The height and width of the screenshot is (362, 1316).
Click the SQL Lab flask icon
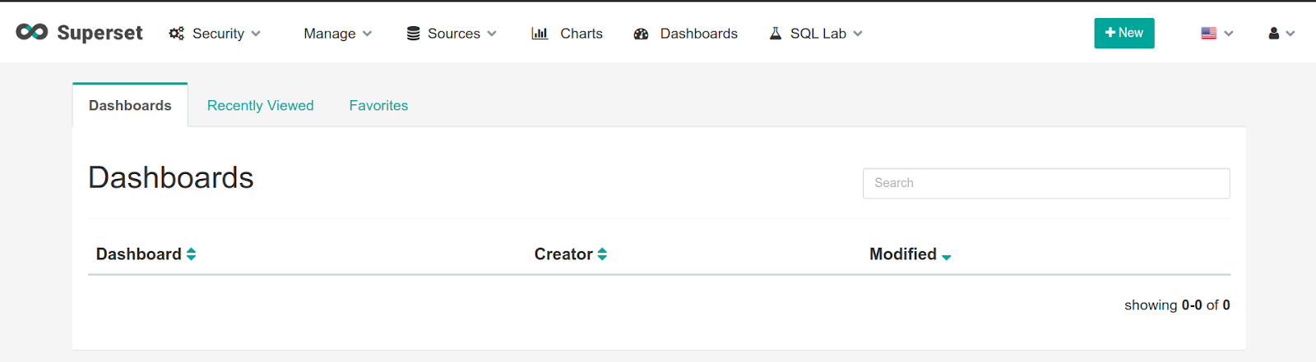coord(775,34)
